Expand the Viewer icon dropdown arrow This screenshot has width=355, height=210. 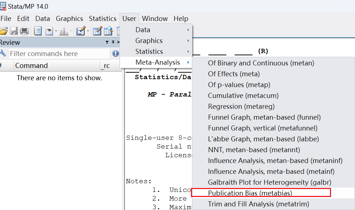point(56,31)
